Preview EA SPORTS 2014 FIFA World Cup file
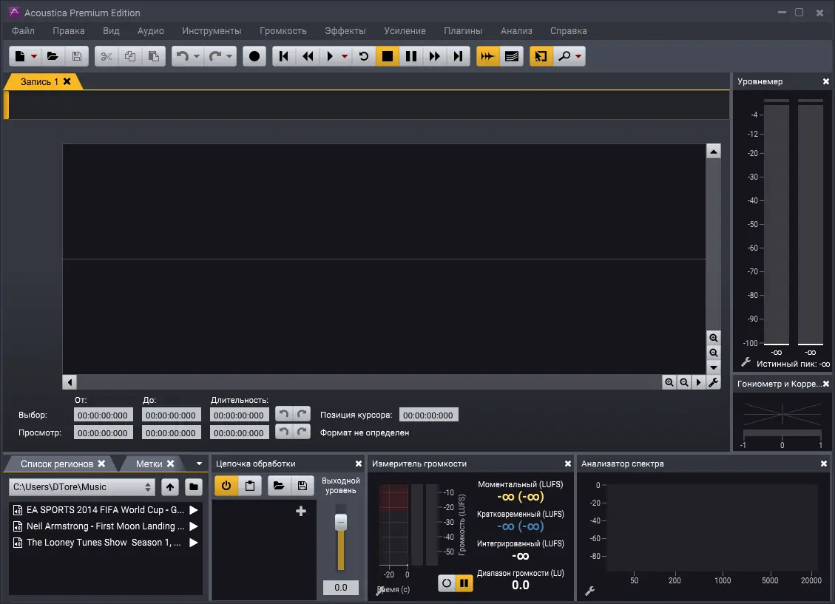This screenshot has width=835, height=604. (194, 510)
